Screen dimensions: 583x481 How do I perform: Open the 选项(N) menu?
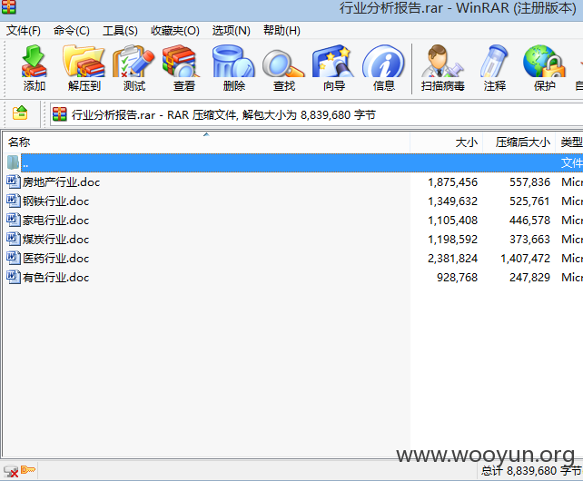[232, 31]
